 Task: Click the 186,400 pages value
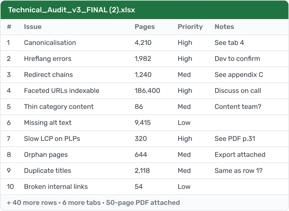pos(148,91)
